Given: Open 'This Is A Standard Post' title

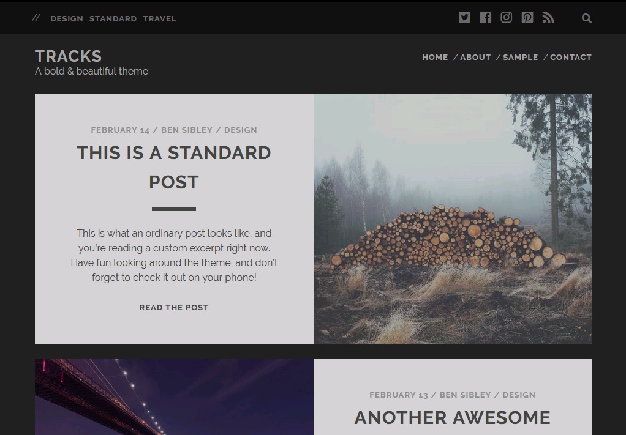Looking at the screenshot, I should [x=174, y=168].
